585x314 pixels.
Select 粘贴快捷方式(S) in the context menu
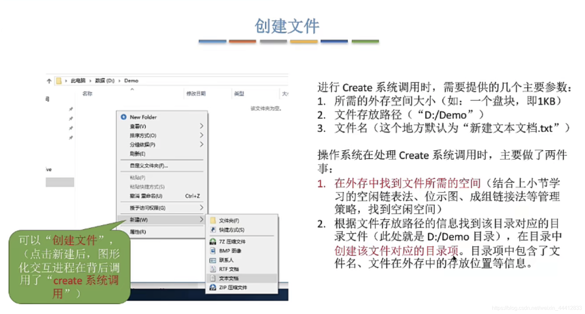tap(162, 187)
